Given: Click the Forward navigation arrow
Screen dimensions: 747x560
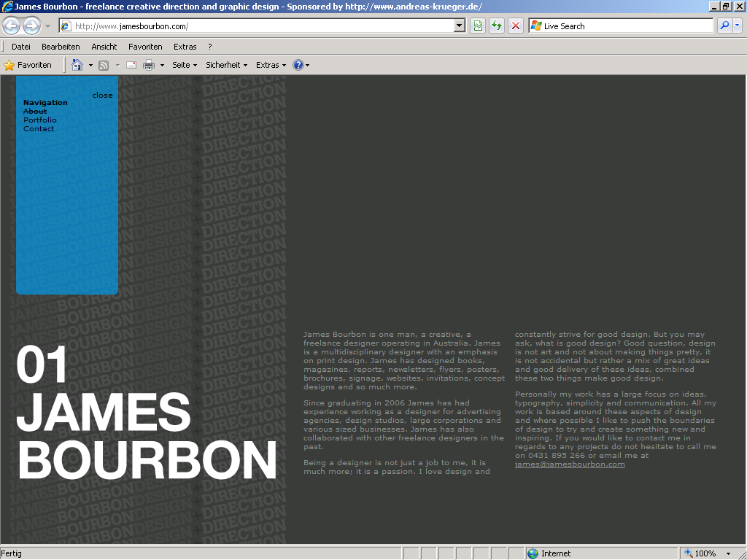Looking at the screenshot, I should [x=31, y=26].
